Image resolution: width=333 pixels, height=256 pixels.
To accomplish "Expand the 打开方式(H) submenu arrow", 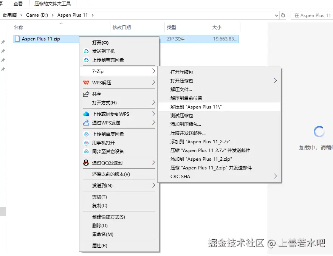I will [154, 102].
